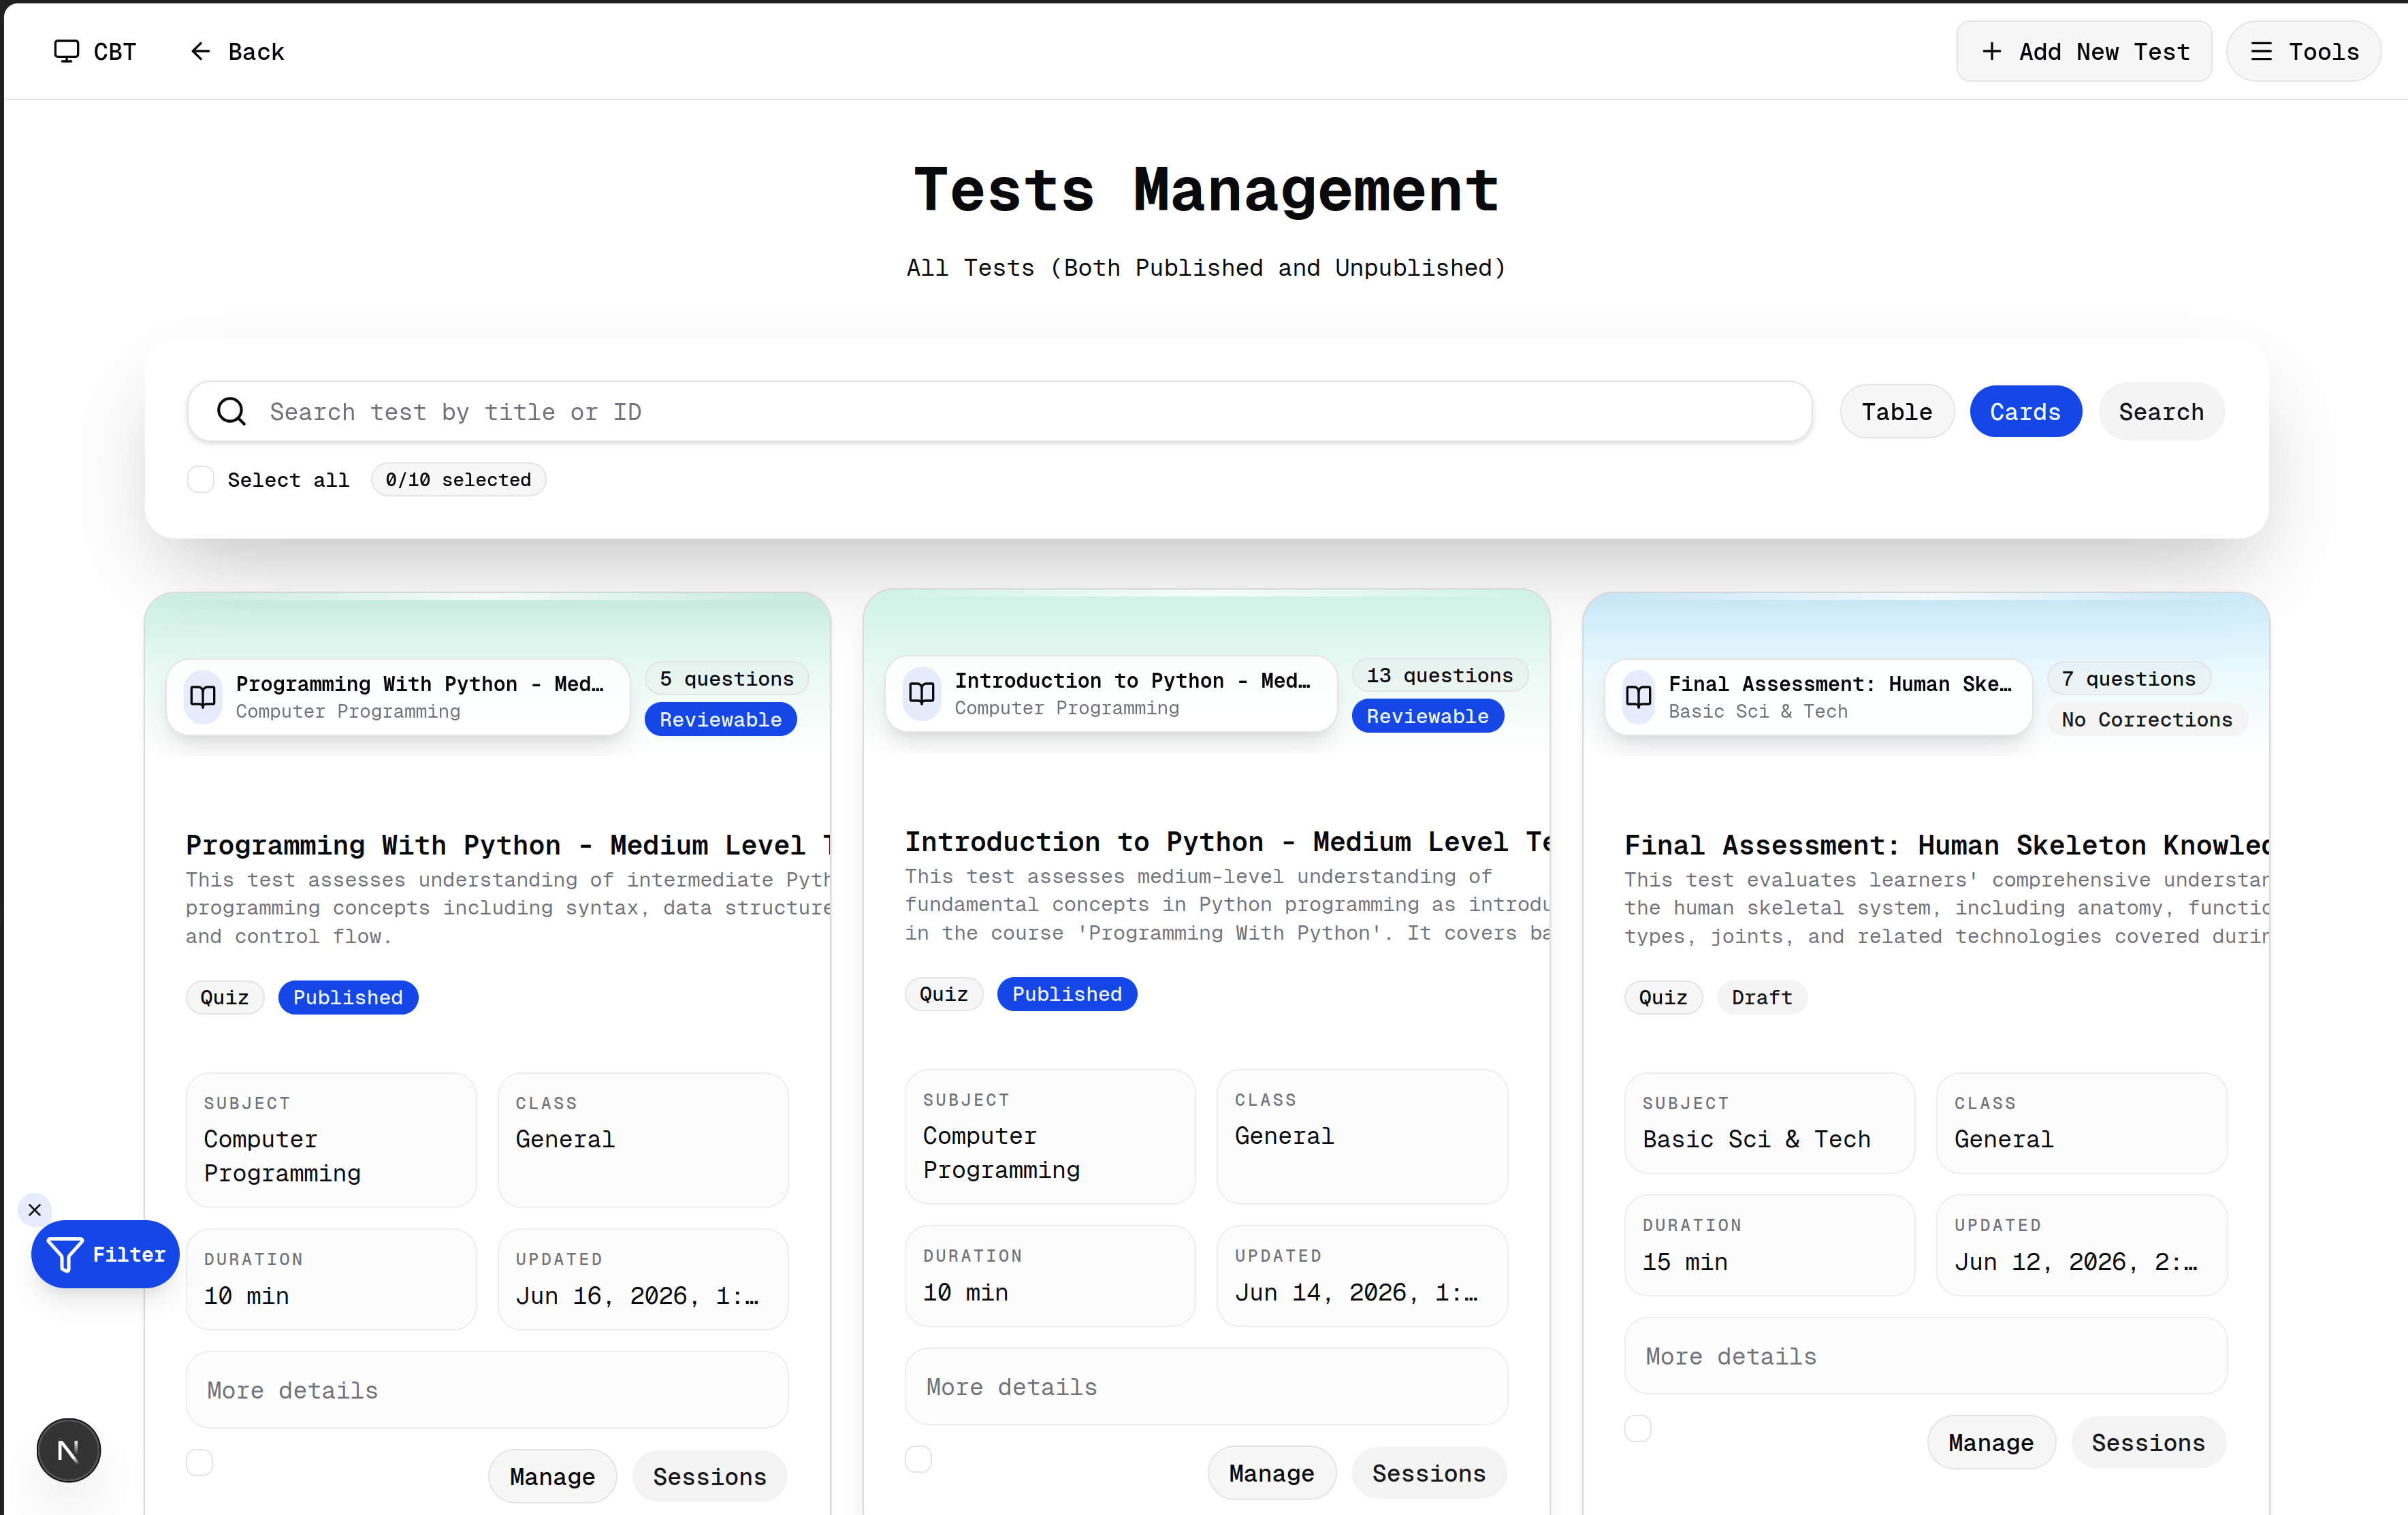Dismiss the Filter button with the X
This screenshot has width=2408, height=1515.
(x=35, y=1210)
